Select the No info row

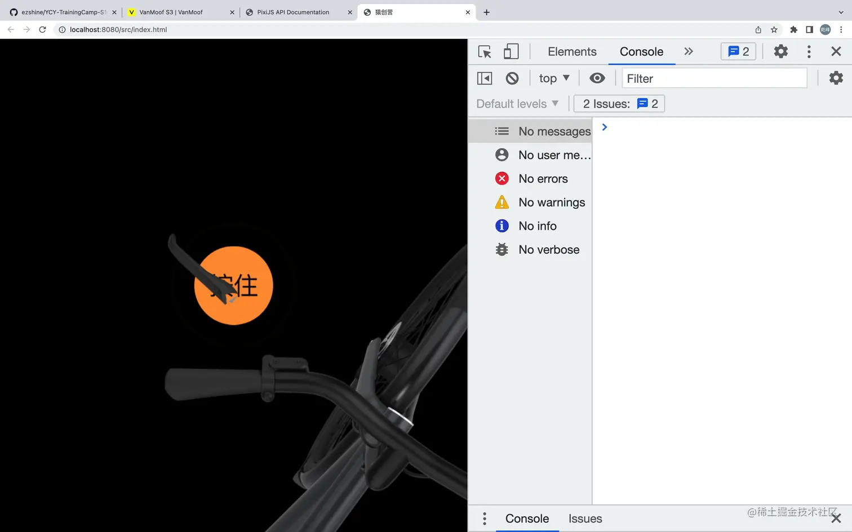point(530,226)
